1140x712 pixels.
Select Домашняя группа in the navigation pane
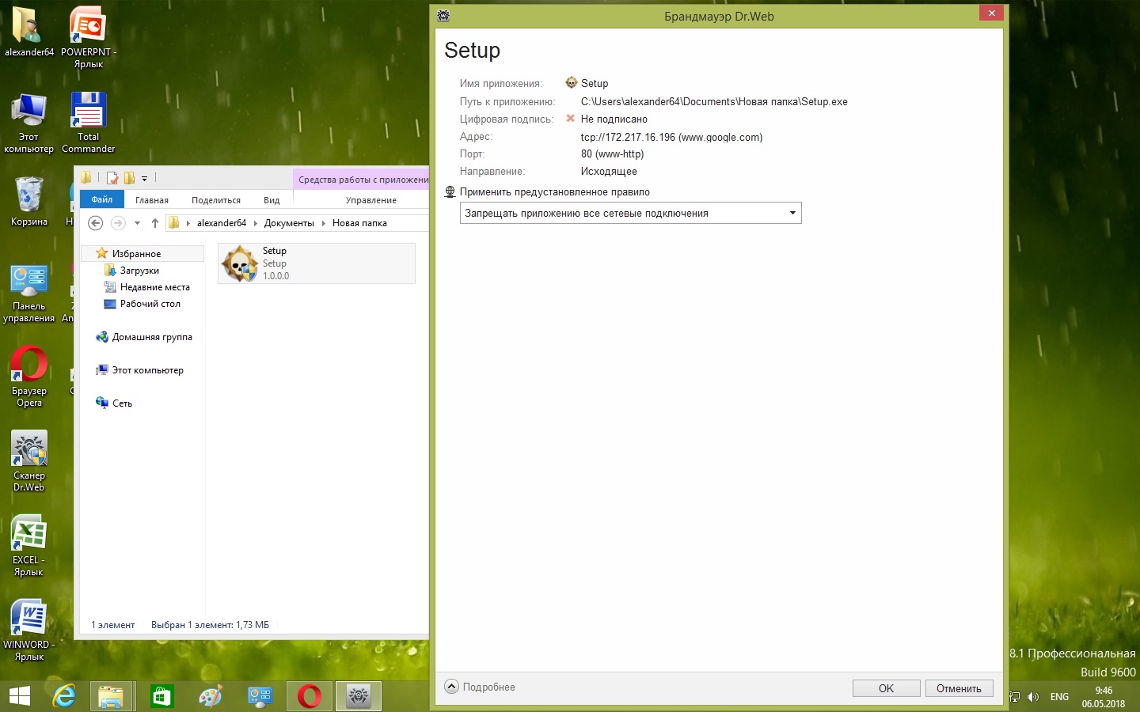coord(152,337)
